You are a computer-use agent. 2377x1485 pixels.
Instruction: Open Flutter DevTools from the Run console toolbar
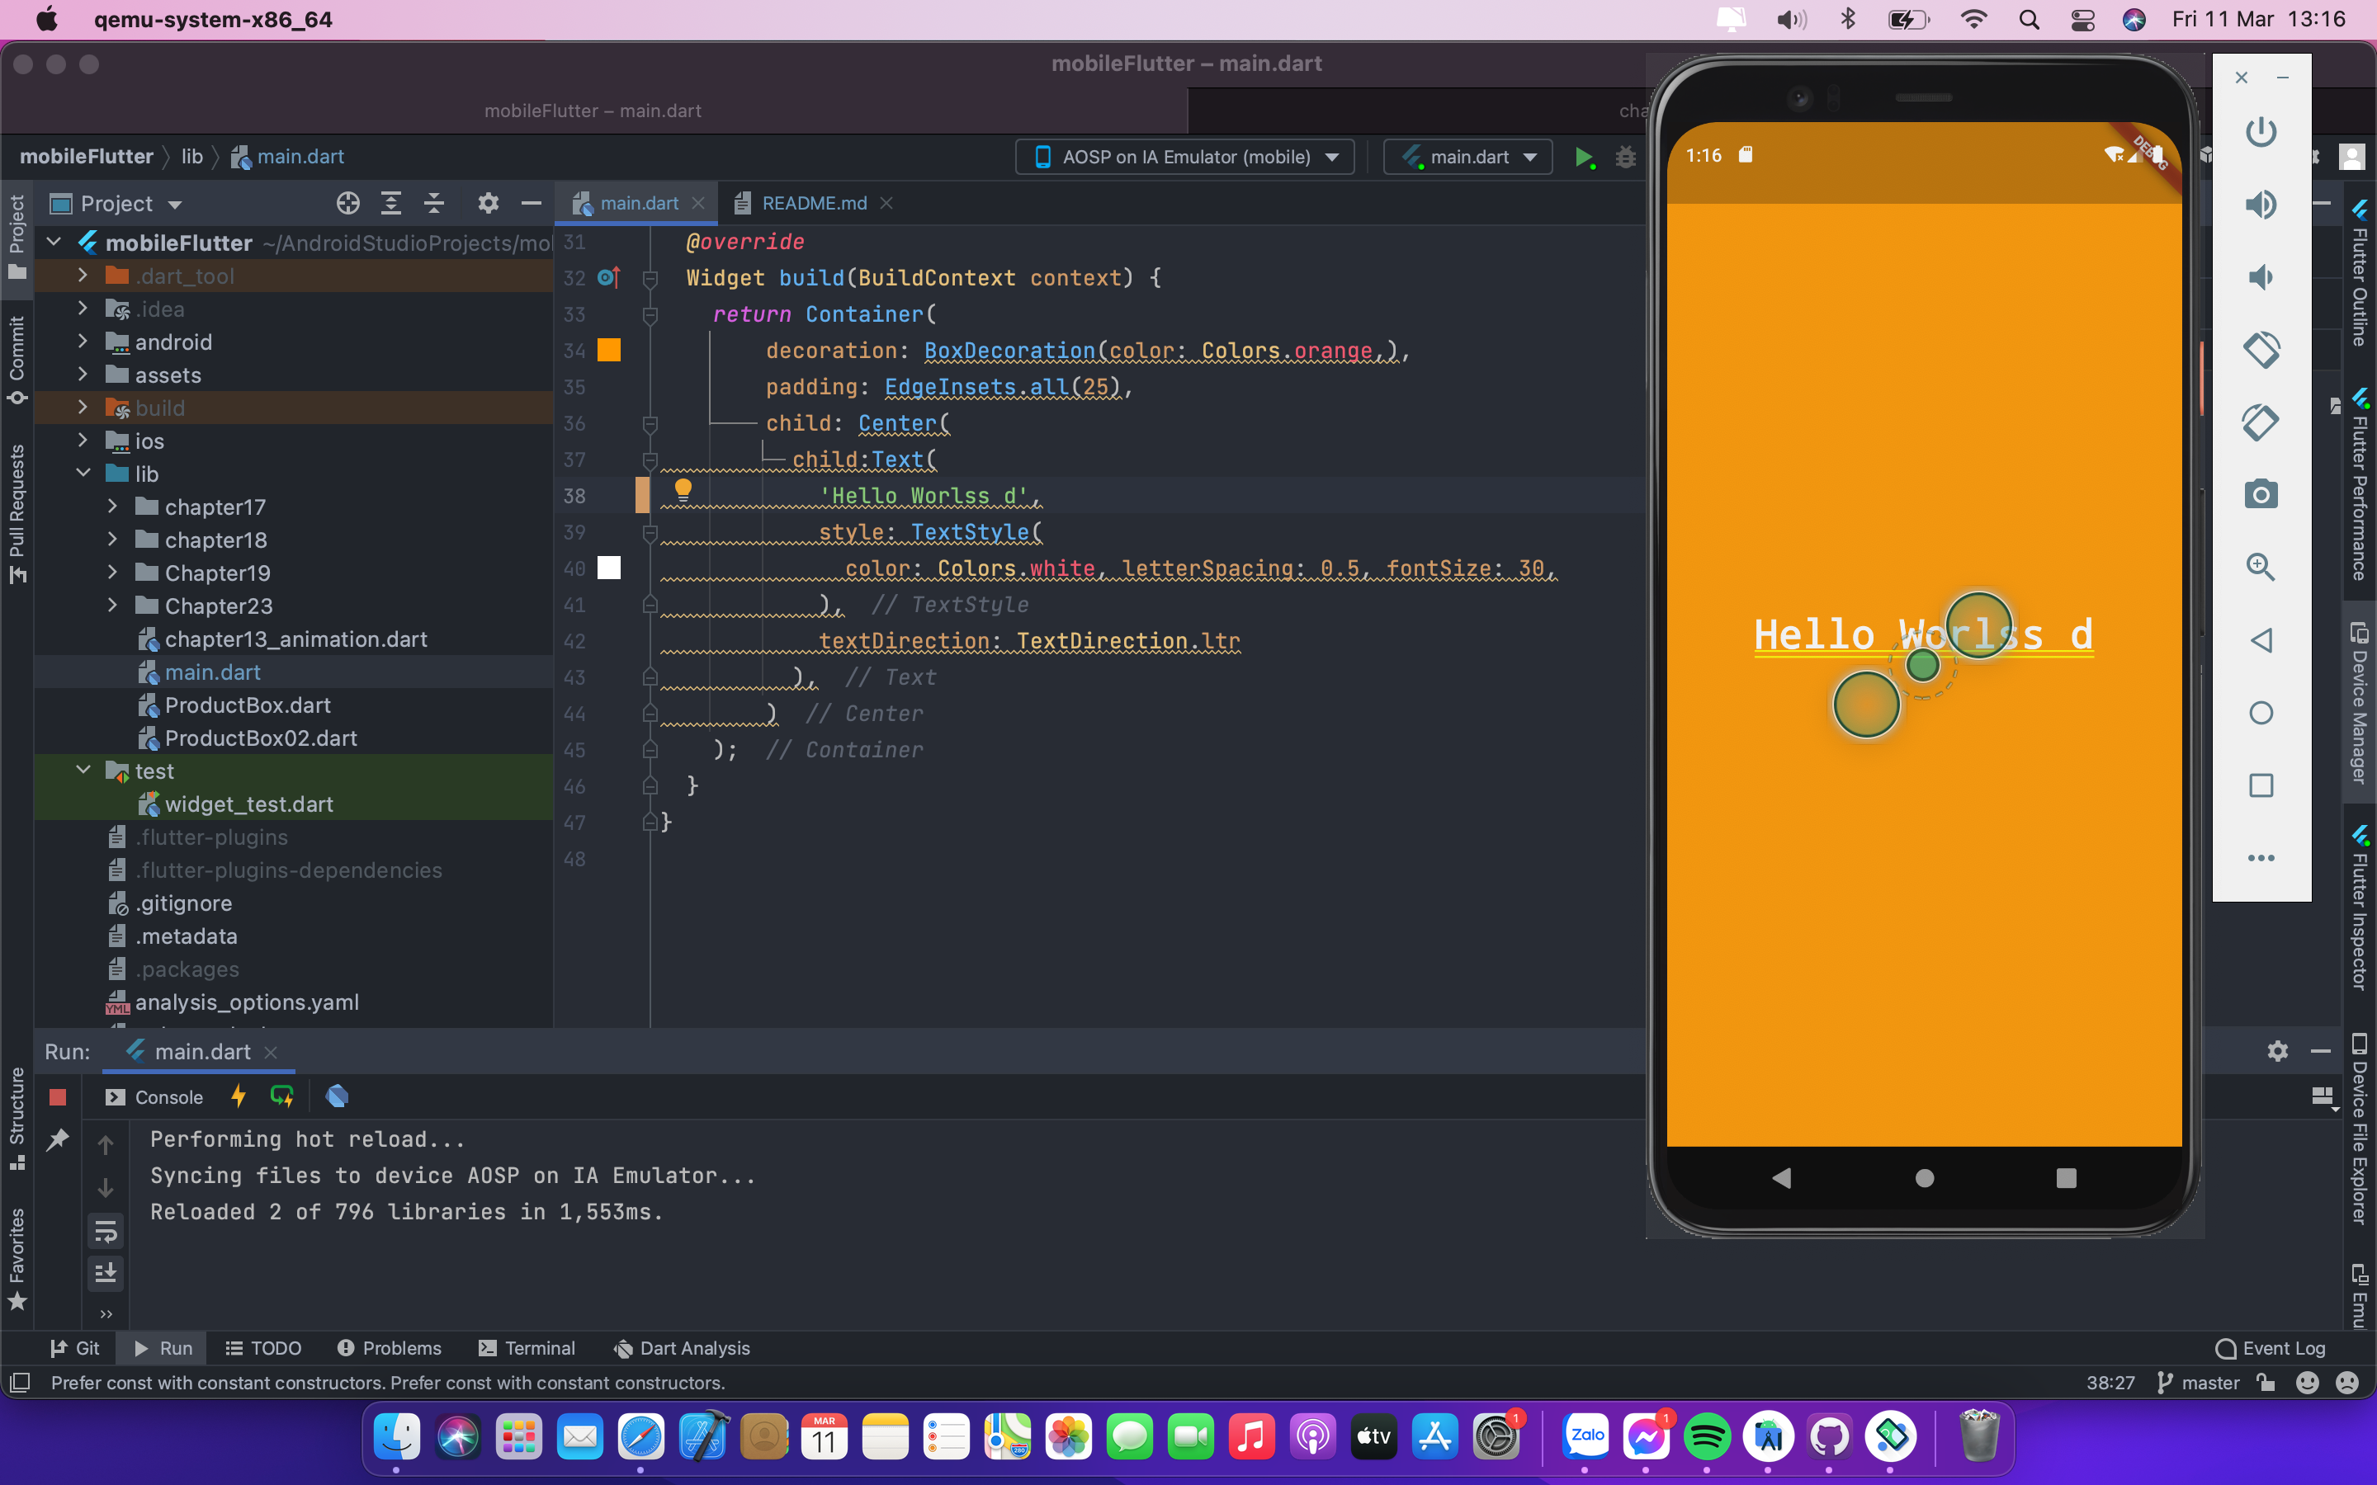click(x=337, y=1096)
